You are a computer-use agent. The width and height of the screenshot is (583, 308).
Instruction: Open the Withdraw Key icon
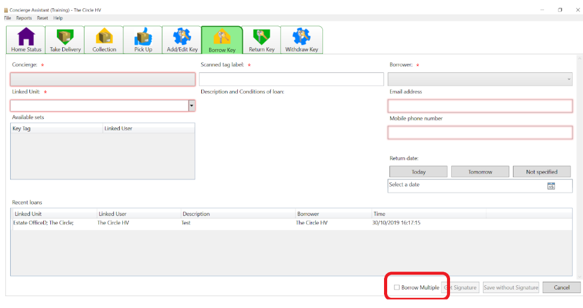pos(301,38)
